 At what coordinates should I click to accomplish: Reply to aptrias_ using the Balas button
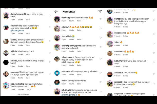pyautogui.click(x=28, y=66)
